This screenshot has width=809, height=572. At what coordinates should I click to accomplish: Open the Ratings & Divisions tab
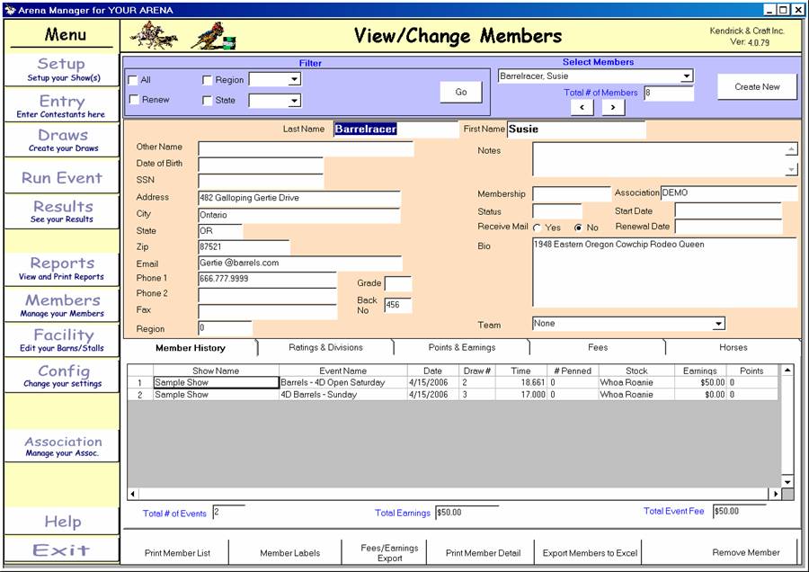pyautogui.click(x=325, y=347)
